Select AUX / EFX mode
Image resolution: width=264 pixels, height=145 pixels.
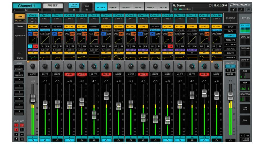coord(230,40)
